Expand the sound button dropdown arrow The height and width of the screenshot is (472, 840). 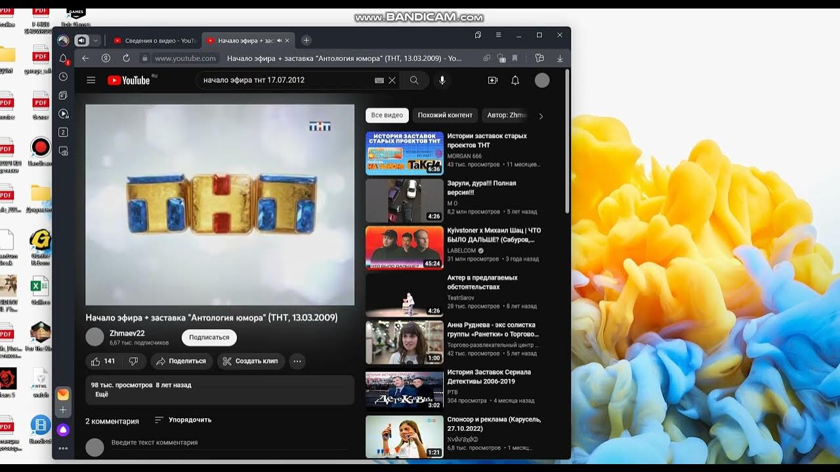(x=95, y=41)
